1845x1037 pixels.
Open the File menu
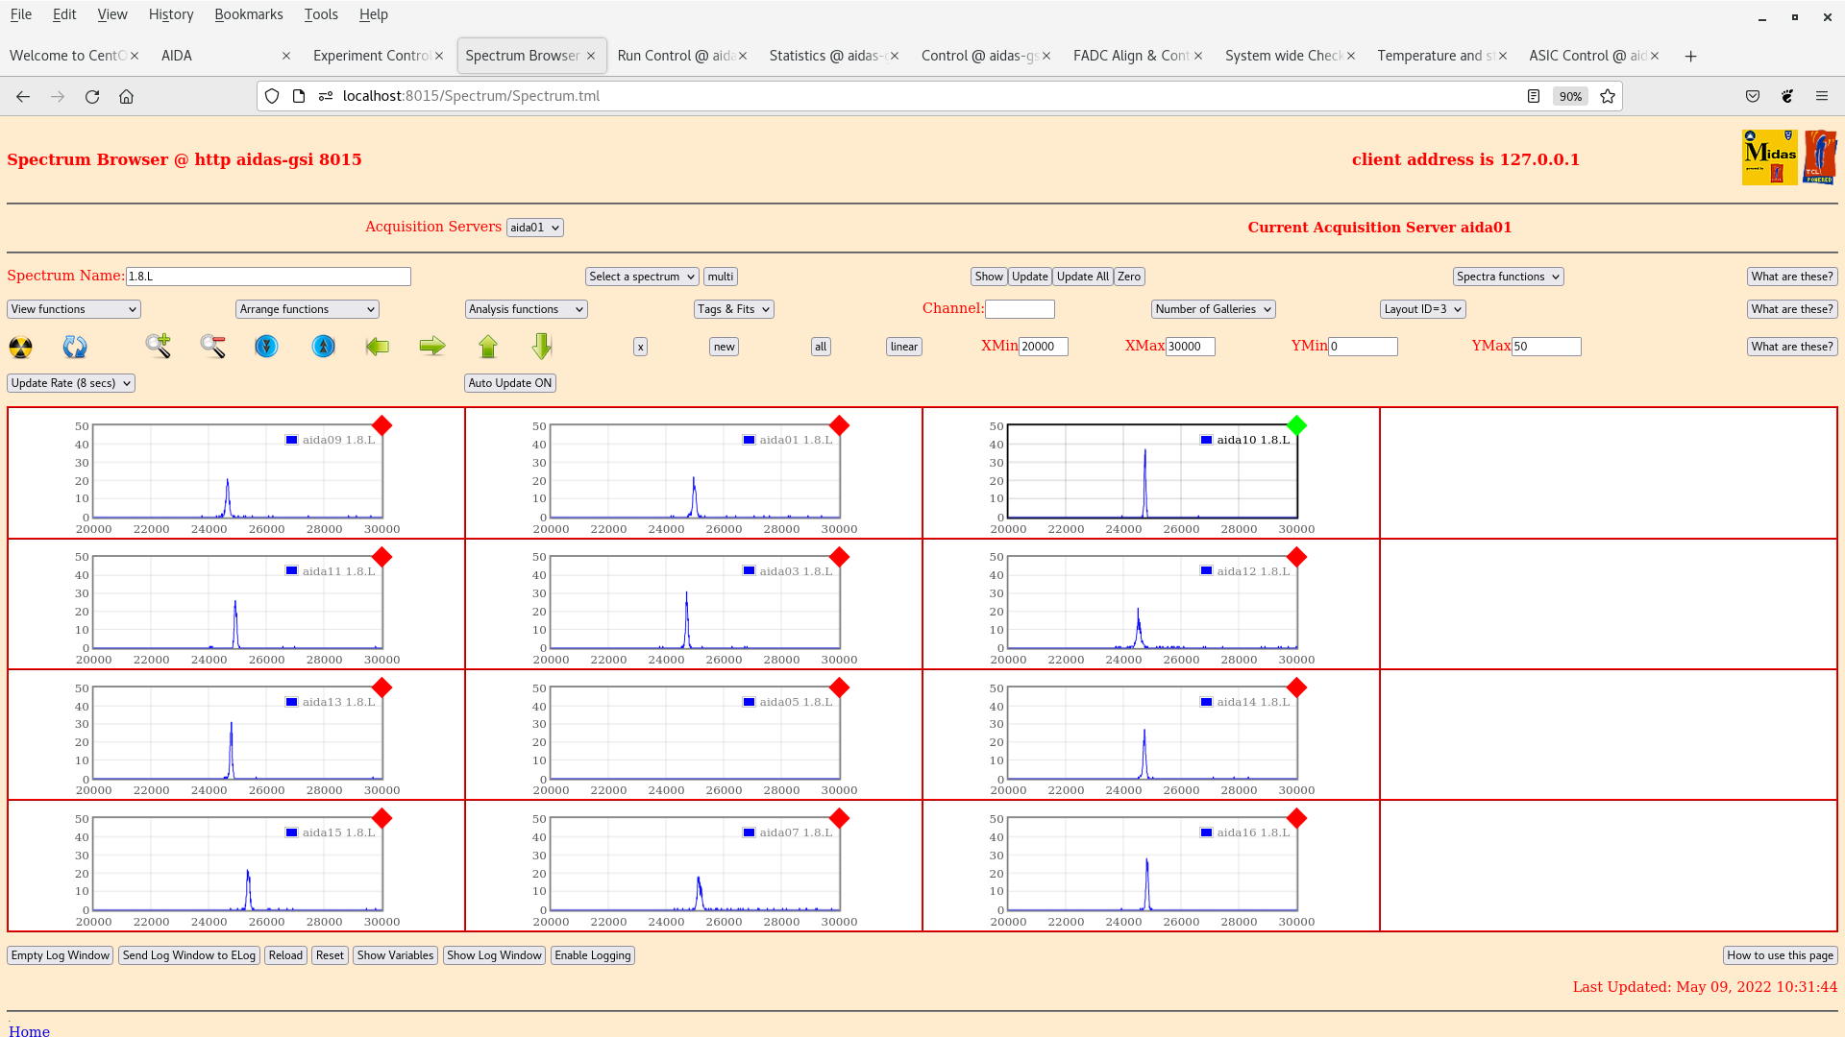coord(21,14)
